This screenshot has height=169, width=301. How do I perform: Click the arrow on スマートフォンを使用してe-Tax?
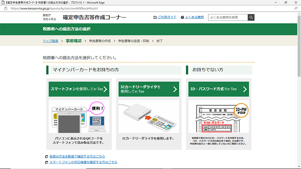pos(105,89)
